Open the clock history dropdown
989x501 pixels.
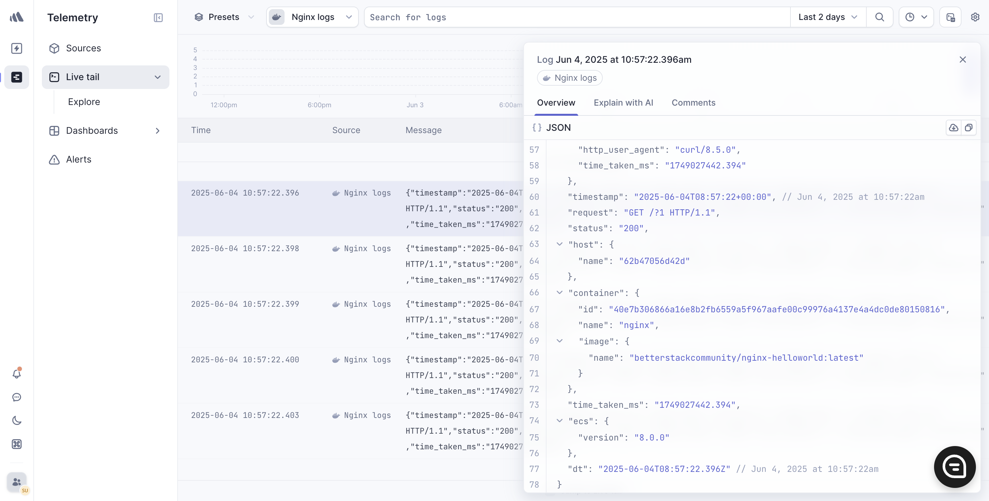[916, 17]
